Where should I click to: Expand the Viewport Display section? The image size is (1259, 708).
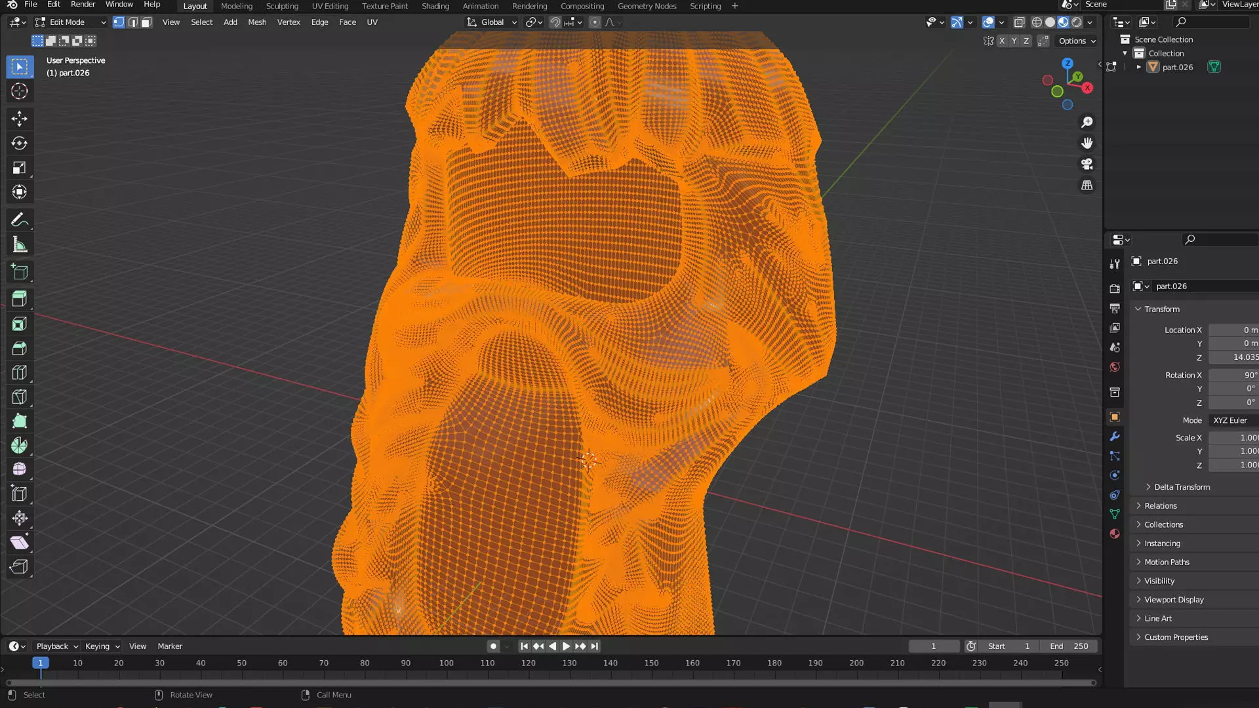[1174, 600]
